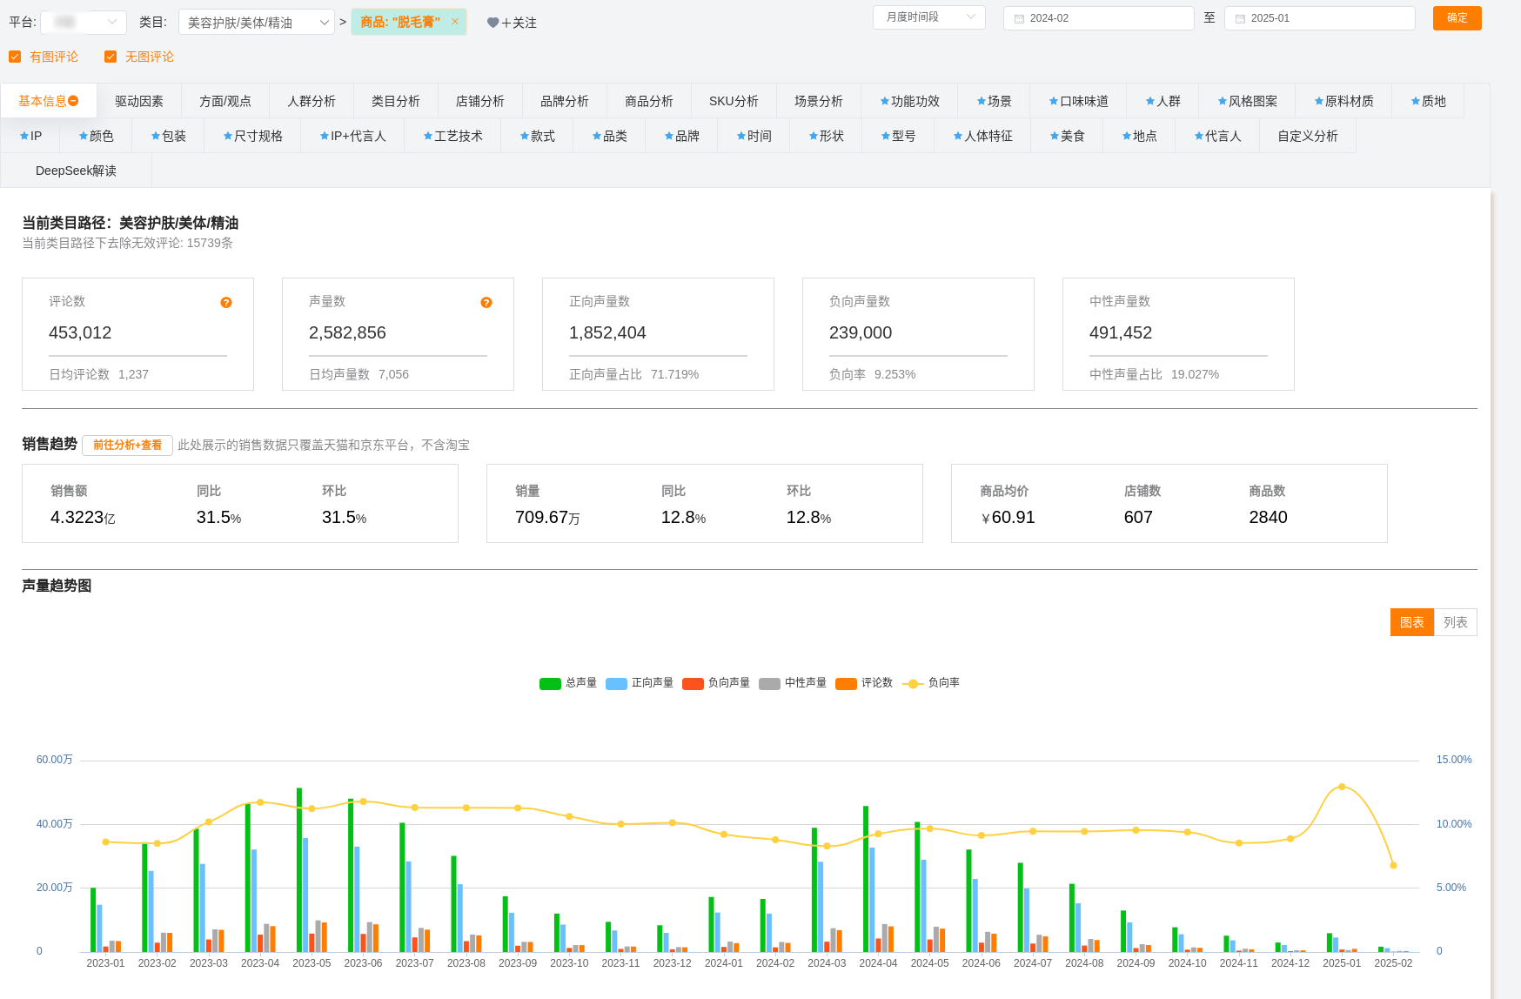Toggle 正向声量 series in chart legend
The image size is (1521, 999).
(640, 683)
